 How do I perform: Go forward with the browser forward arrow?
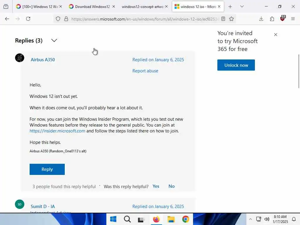click(18, 19)
